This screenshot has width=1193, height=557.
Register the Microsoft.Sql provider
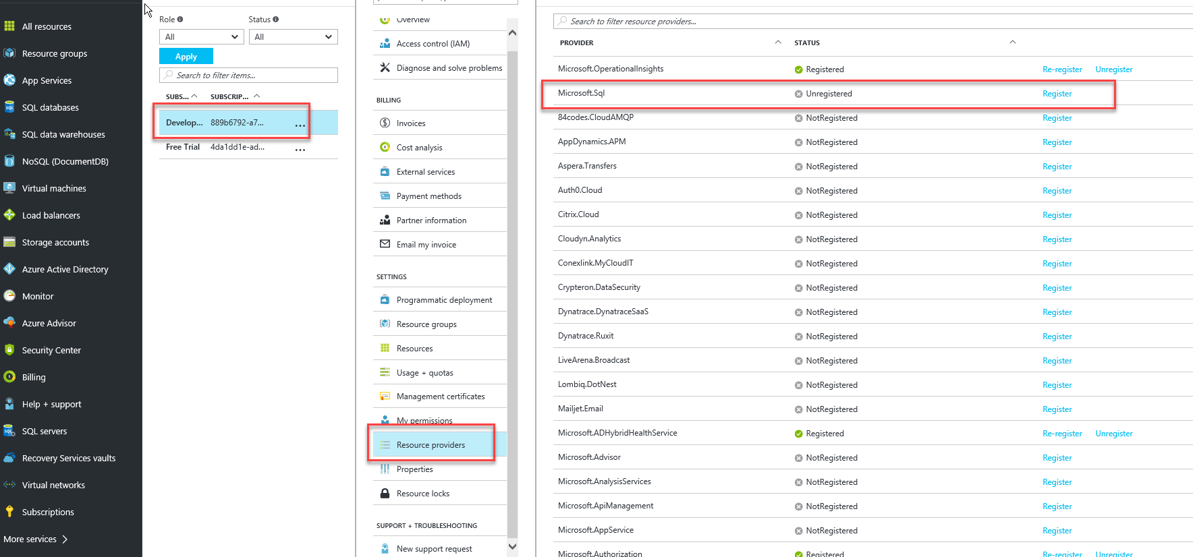point(1057,94)
